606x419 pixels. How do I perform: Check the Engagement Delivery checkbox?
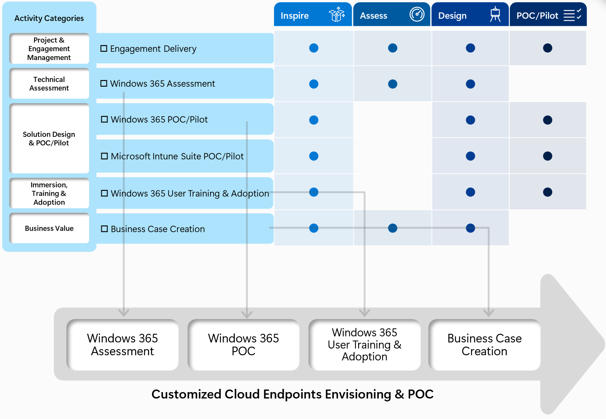pyautogui.click(x=104, y=48)
